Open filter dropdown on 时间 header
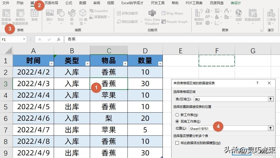Viewport: 280px width, 158px height. 51,64
